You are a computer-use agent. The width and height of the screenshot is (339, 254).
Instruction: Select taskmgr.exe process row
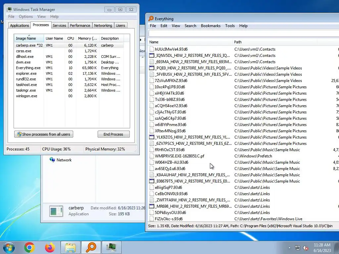pos(69,90)
